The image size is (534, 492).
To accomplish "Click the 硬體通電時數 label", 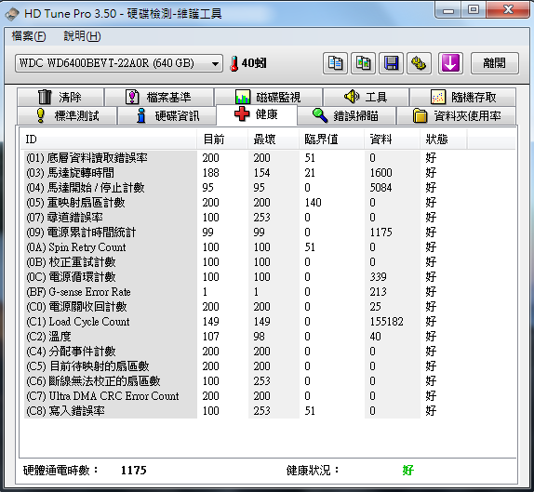I will click(60, 471).
